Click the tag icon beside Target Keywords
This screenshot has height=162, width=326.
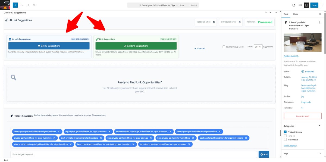pyautogui.click(x=12, y=116)
